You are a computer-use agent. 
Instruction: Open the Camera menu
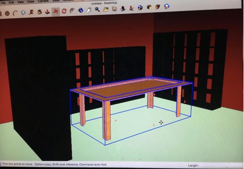point(43,1)
